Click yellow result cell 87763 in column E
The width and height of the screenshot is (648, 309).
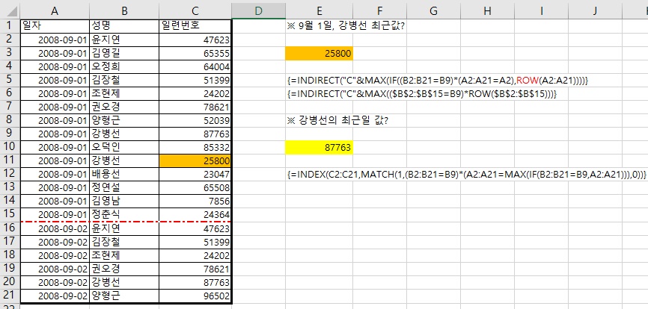click(319, 147)
